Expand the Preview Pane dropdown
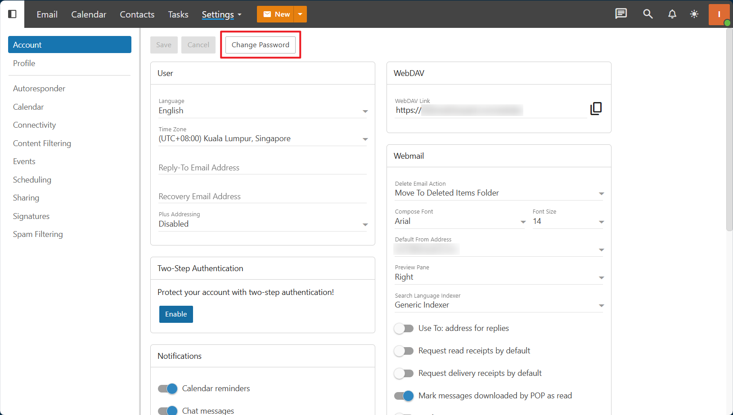 [x=601, y=278]
